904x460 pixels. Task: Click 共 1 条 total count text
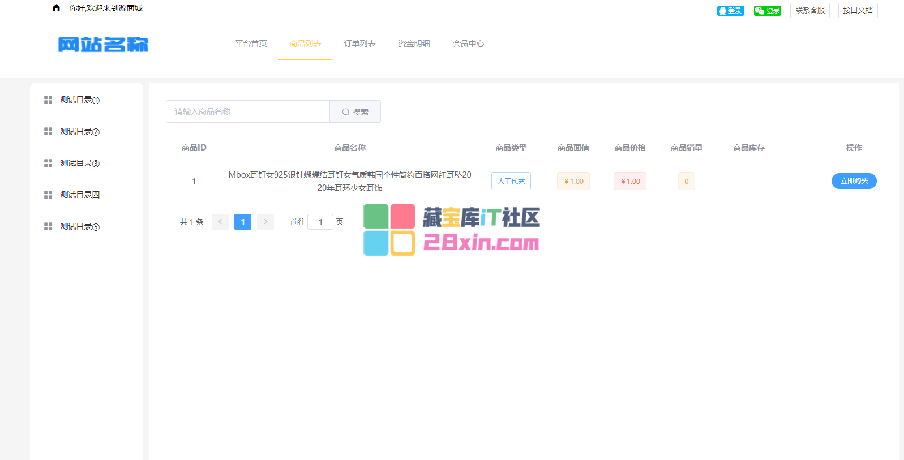[192, 222]
